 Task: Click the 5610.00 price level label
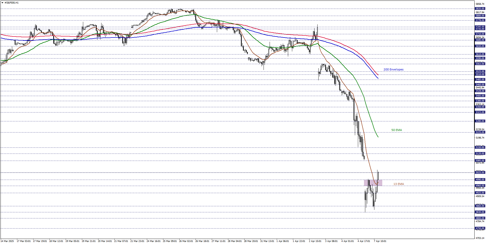(480, 54)
